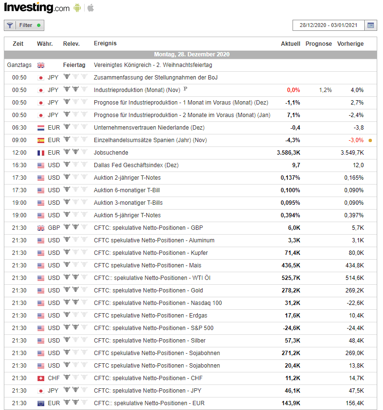Viewport: 383px width, 410px height.
Task: Click the France flag at 12:00
Action: (x=41, y=153)
